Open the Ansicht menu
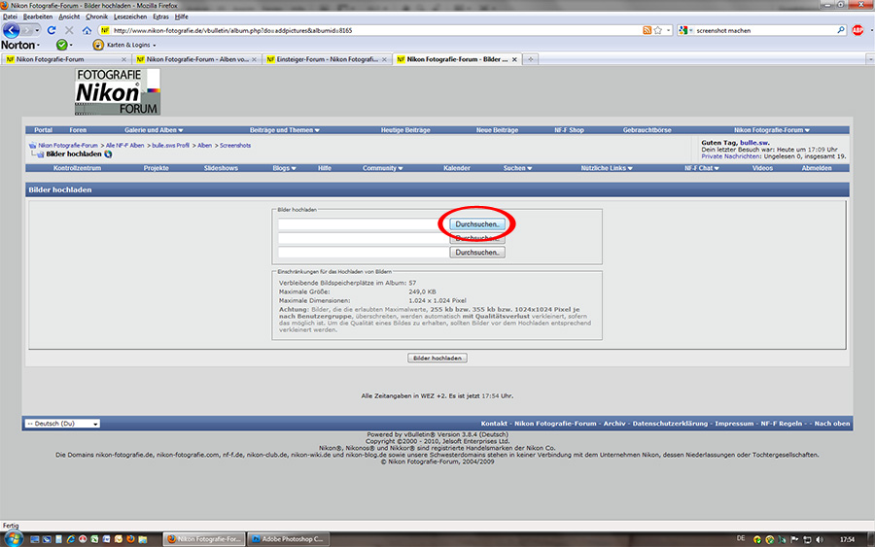The image size is (875, 547). pos(69,17)
